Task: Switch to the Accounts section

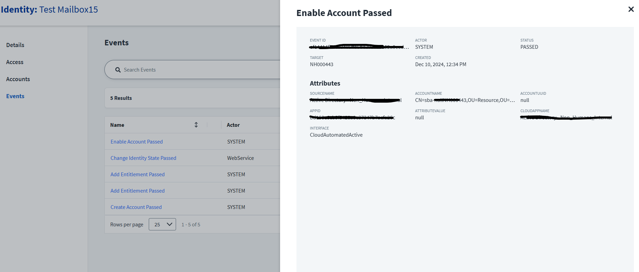Action: [18, 79]
